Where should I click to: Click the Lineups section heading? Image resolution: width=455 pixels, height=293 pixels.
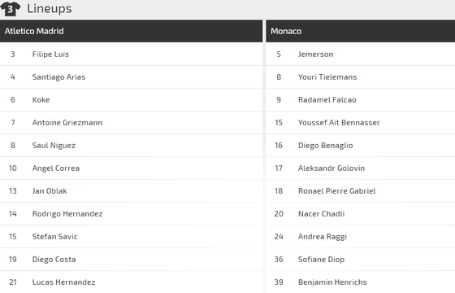[50, 9]
